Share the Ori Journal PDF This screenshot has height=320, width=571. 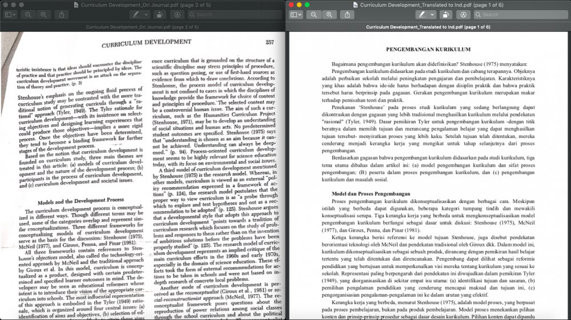(62, 15)
